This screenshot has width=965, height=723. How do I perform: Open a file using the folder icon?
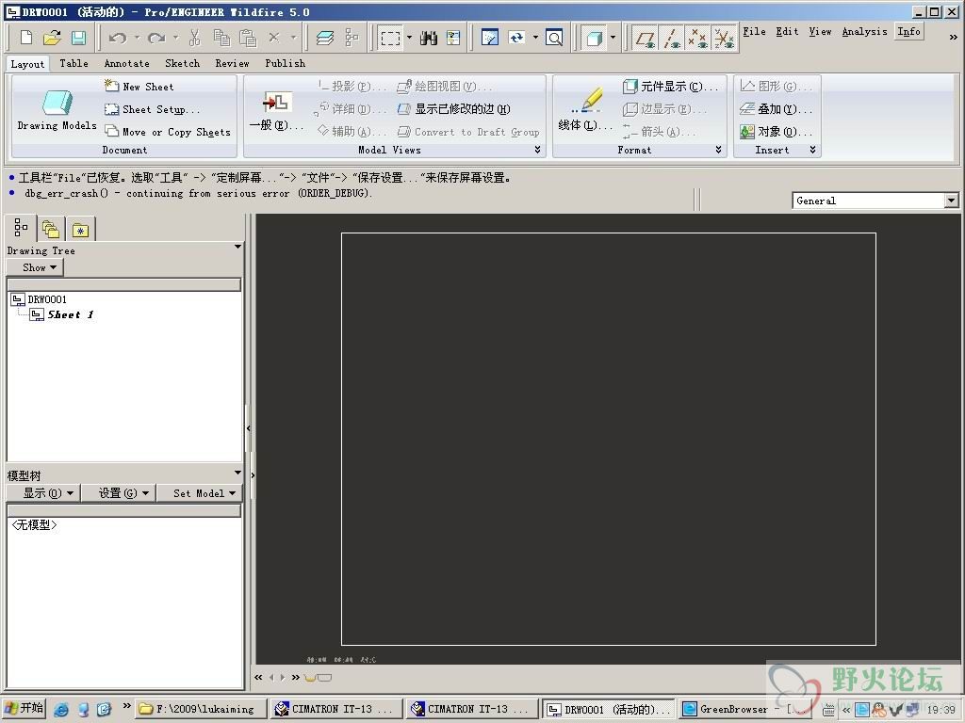point(53,38)
